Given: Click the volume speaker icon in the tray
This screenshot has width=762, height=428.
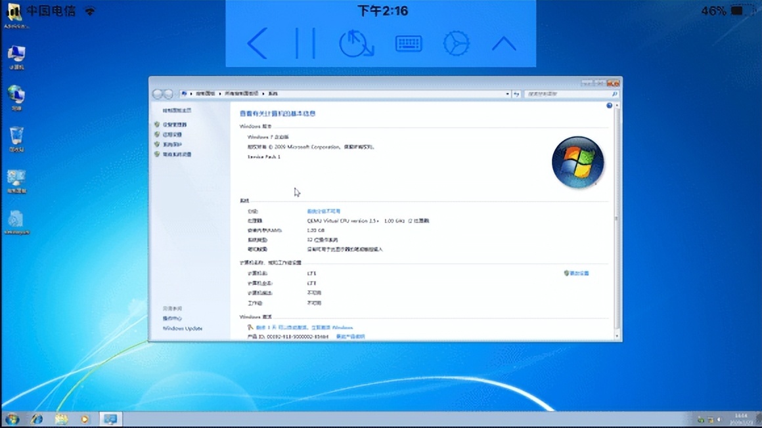Looking at the screenshot, I should [720, 419].
